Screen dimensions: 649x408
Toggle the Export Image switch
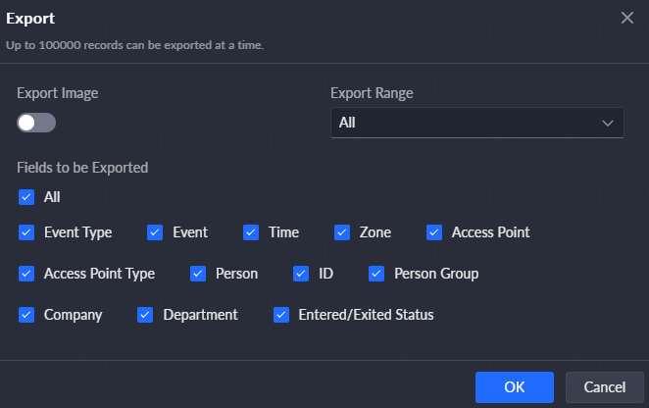point(36,123)
